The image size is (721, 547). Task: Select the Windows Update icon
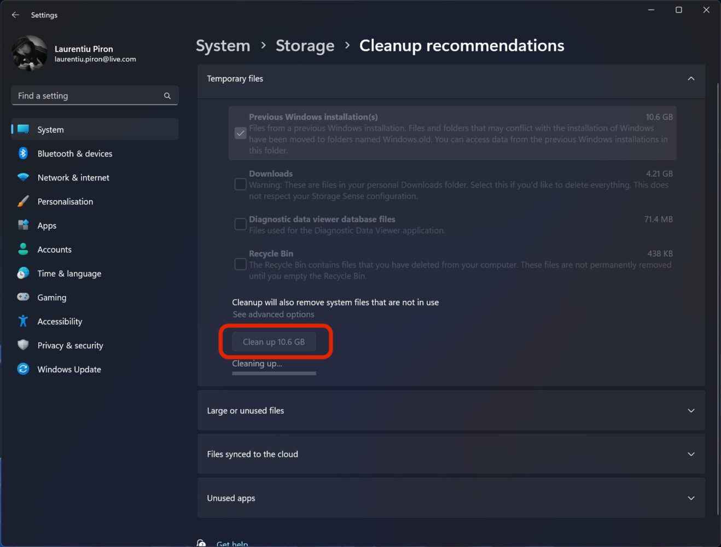coord(23,369)
